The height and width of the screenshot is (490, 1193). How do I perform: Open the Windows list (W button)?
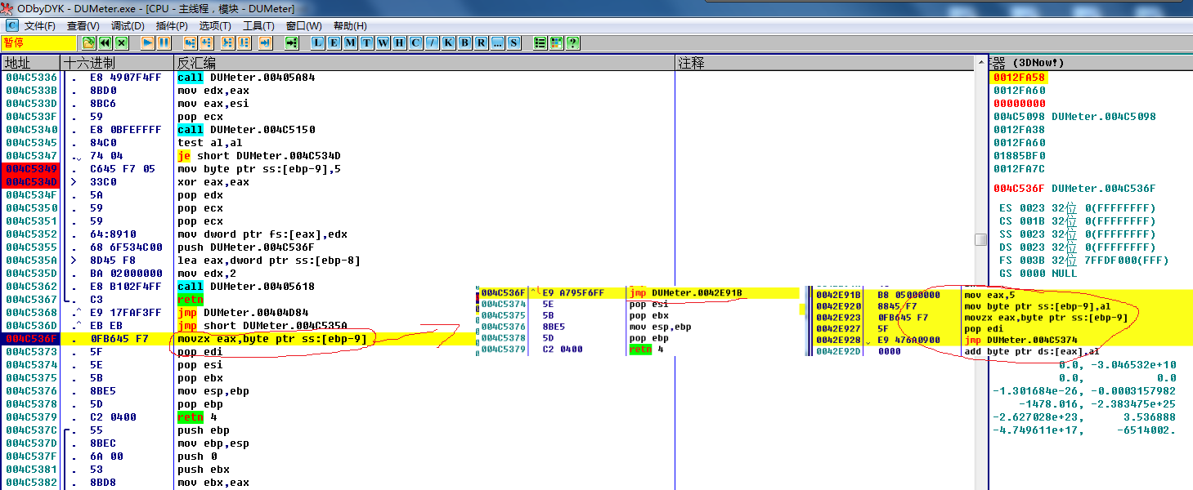point(383,42)
